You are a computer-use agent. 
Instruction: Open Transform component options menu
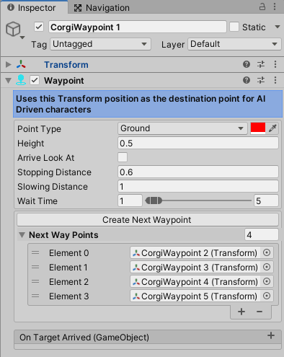[x=275, y=64]
